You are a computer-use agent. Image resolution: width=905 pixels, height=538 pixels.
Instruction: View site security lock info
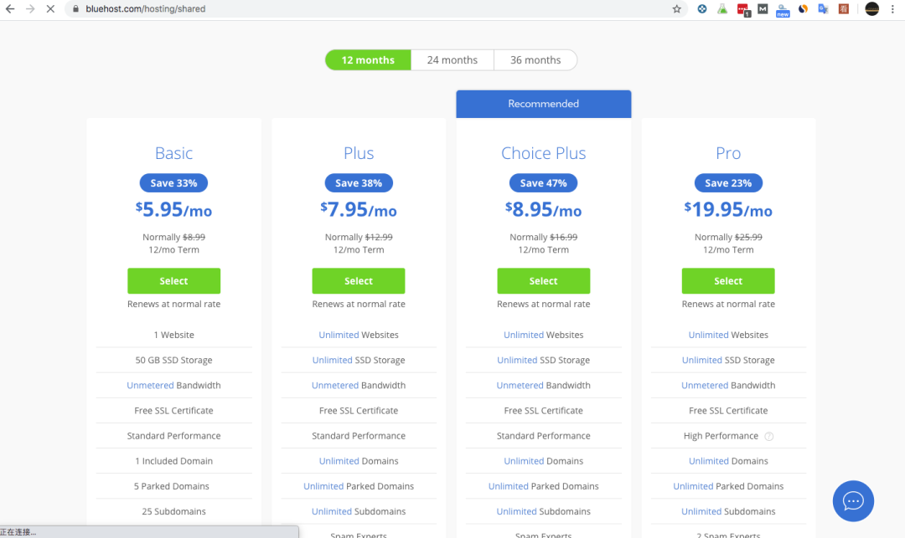pos(75,8)
